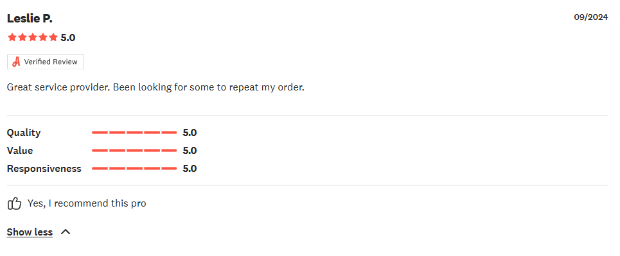
Task: Click reviewer name Leslie P.
Action: point(30,18)
